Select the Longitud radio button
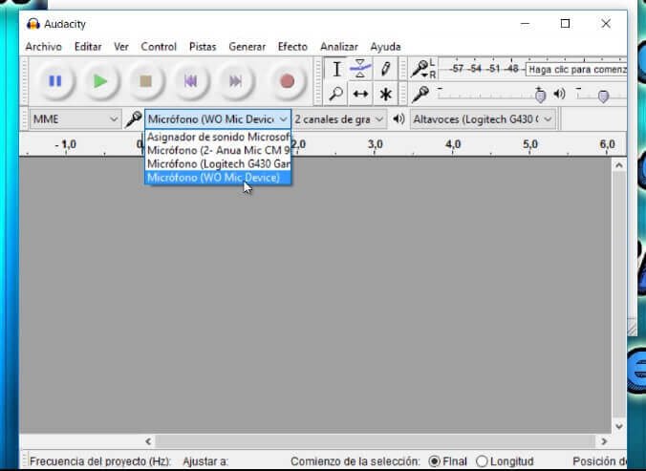 click(482, 461)
